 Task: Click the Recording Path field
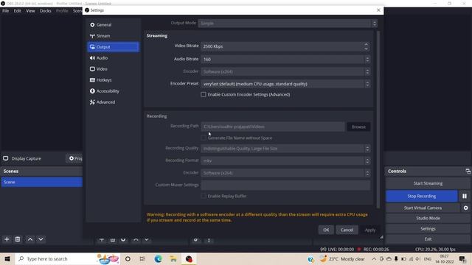[x=273, y=127]
